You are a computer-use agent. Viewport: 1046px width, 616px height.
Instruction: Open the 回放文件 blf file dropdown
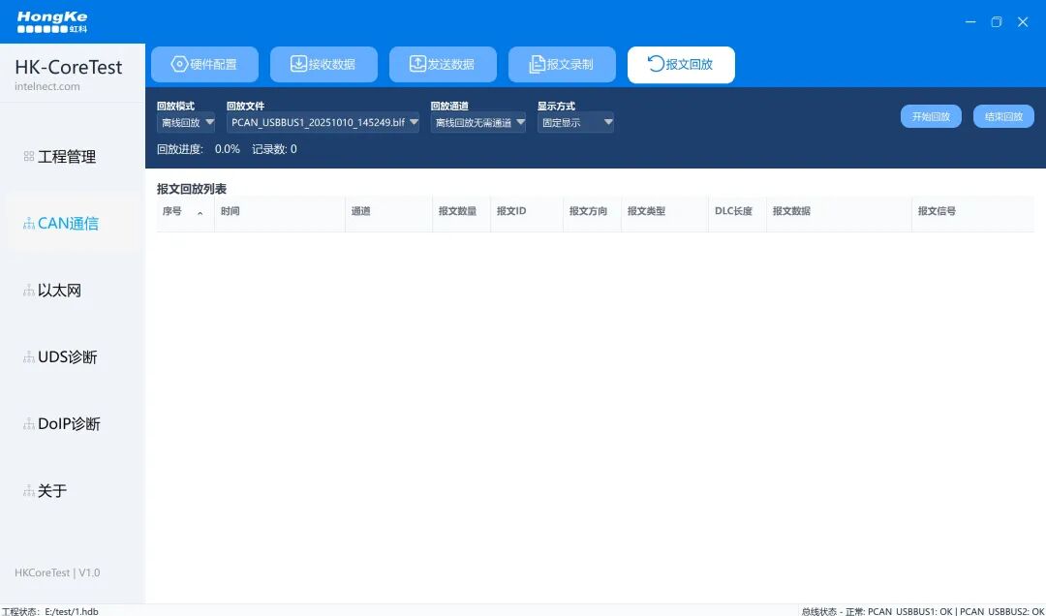323,122
